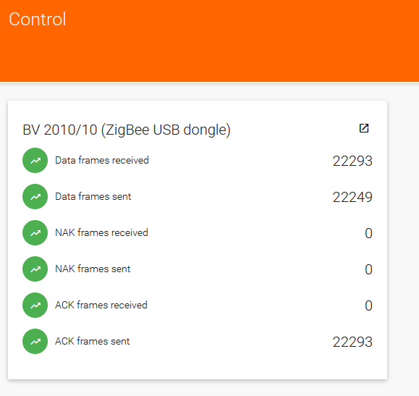Click the ACK frames sent trend icon
419x396 pixels.
[x=35, y=341]
